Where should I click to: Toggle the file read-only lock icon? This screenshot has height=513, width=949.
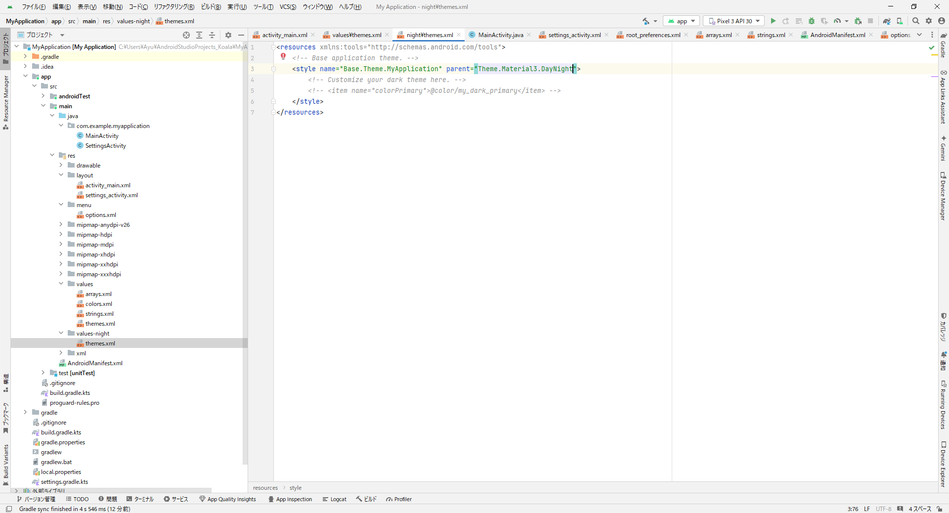pyautogui.click(x=939, y=509)
